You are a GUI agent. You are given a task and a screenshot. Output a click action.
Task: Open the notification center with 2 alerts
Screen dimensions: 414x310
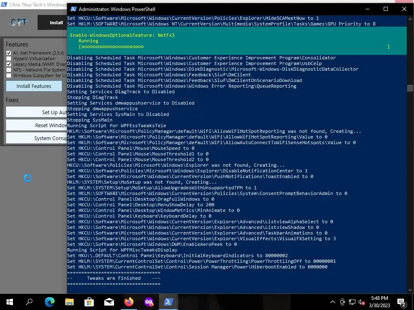401,302
